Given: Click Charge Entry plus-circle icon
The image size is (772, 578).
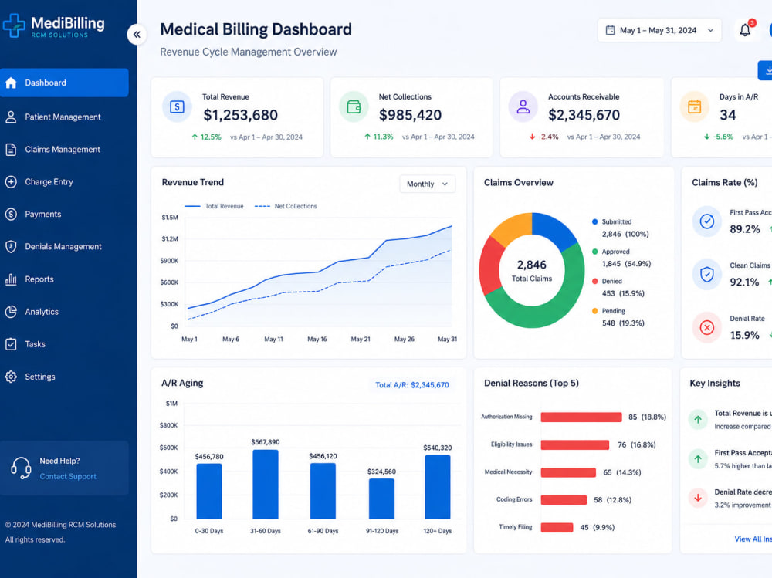Looking at the screenshot, I should [x=11, y=181].
